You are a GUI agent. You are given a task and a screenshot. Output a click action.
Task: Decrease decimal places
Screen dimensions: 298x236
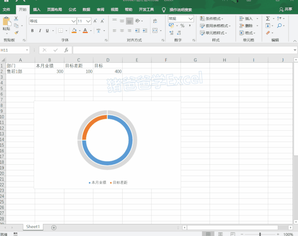coord(179,33)
